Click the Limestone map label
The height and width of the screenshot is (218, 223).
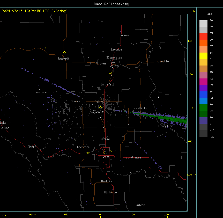[x=40, y=92]
